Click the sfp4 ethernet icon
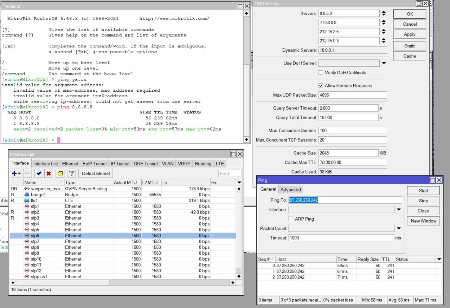The width and height of the screenshot is (450, 308). pos(27,224)
